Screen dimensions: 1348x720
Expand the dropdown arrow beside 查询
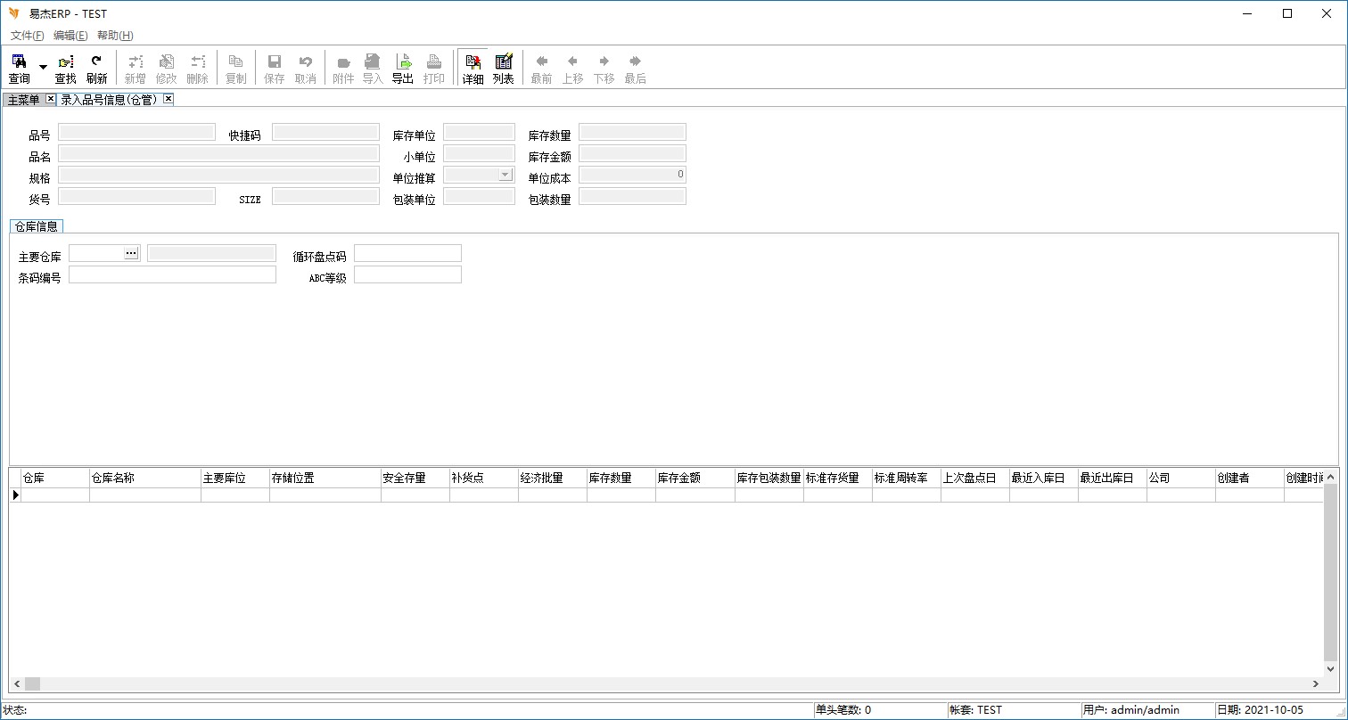[x=43, y=68]
